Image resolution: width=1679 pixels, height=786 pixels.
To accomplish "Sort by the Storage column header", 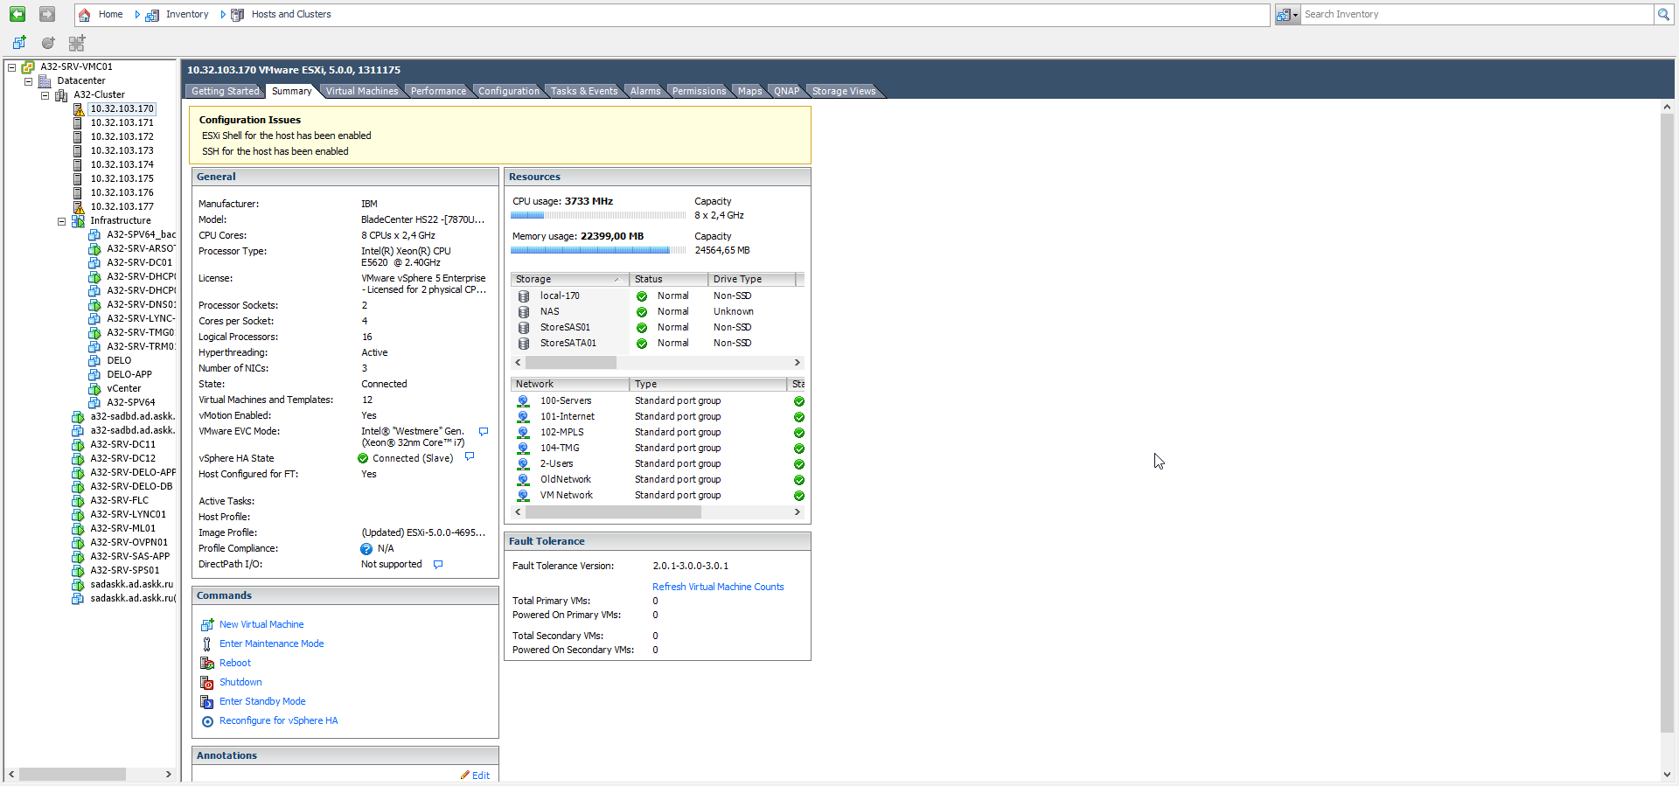I will coord(569,280).
